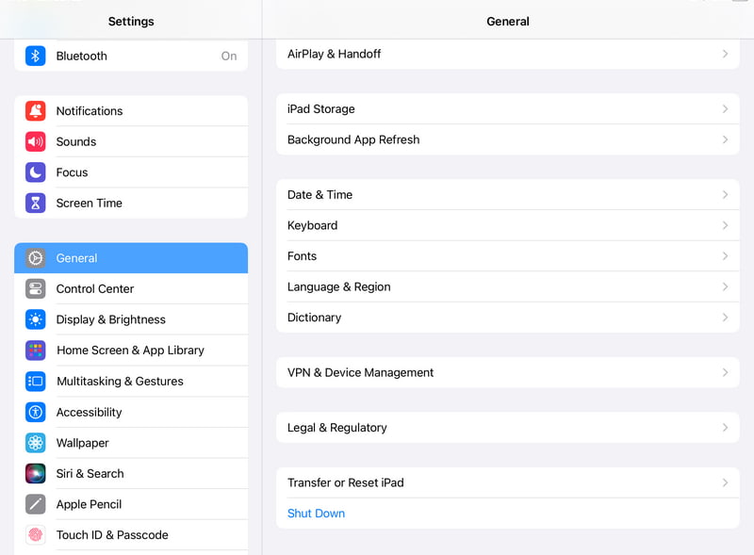Expand the VPN & Device Management chevron

click(x=725, y=373)
